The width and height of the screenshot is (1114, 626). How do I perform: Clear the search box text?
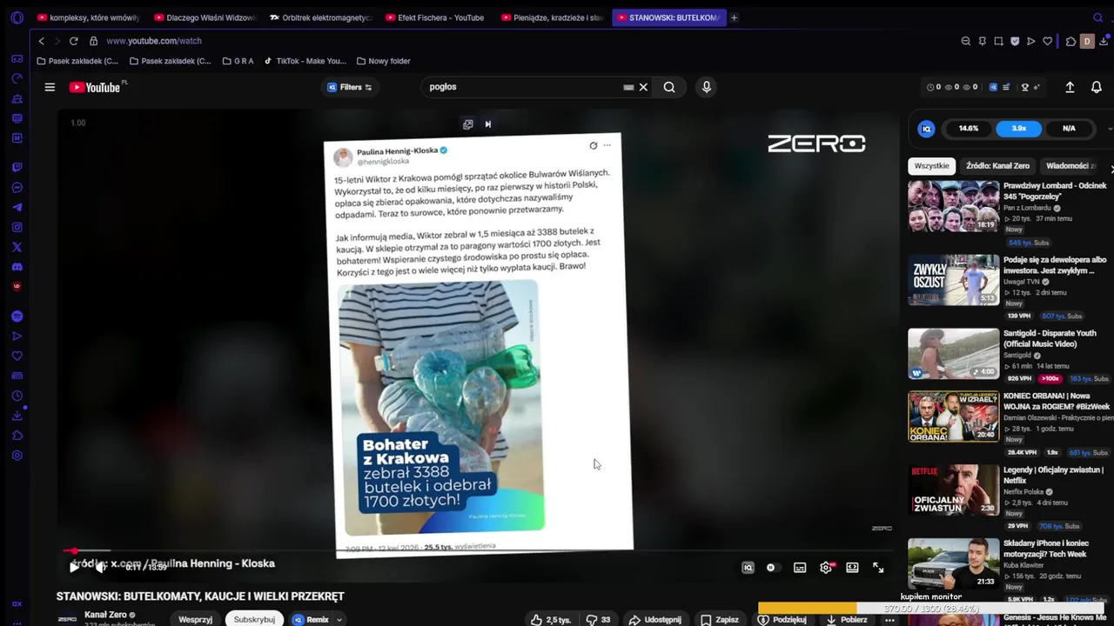tap(644, 87)
